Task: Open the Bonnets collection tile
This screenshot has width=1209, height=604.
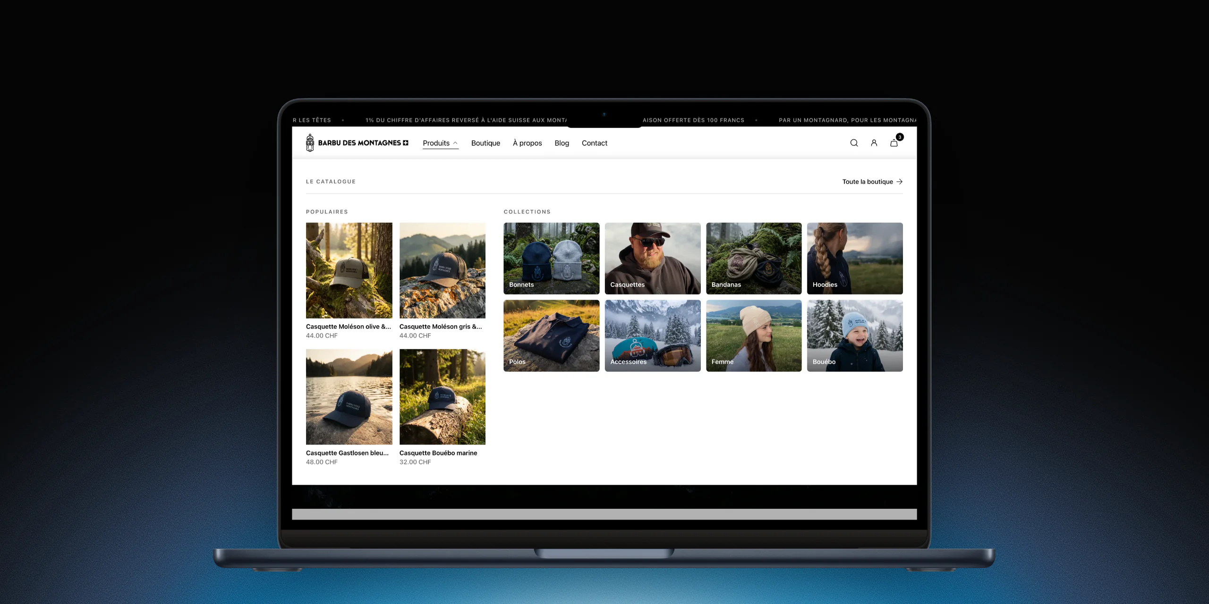Action: tap(551, 258)
